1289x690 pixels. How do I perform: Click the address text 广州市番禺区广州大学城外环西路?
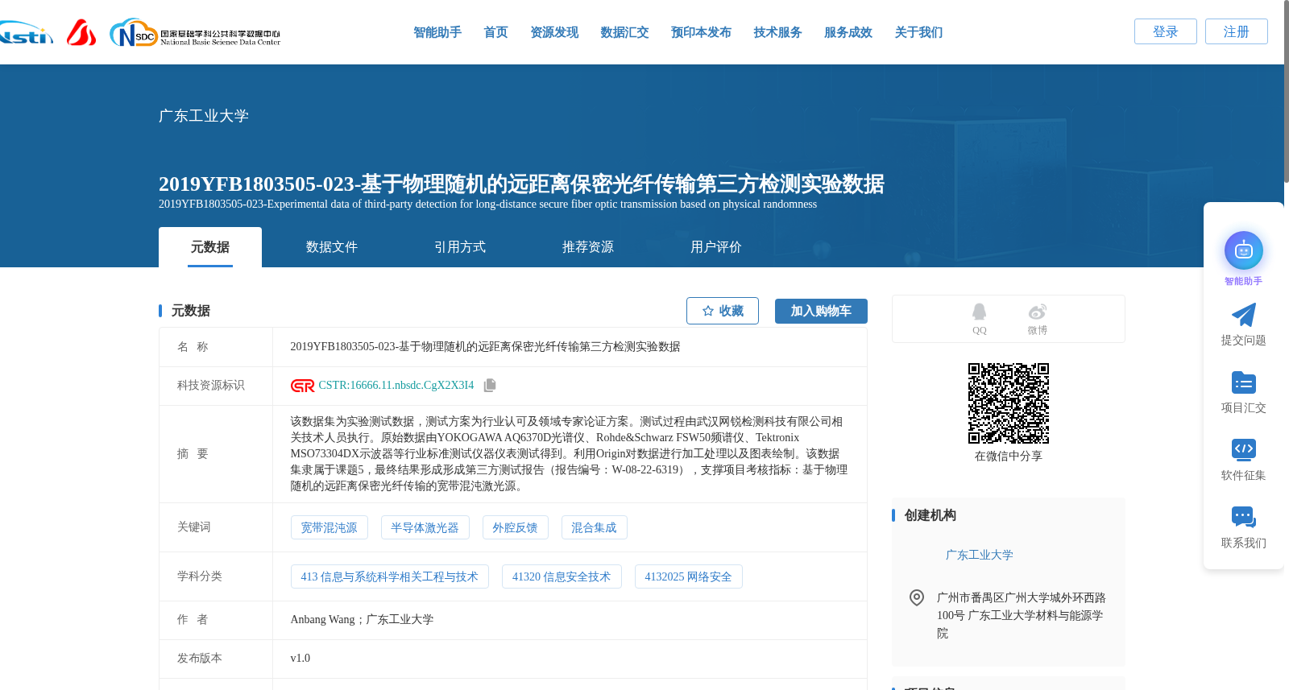(x=1022, y=597)
